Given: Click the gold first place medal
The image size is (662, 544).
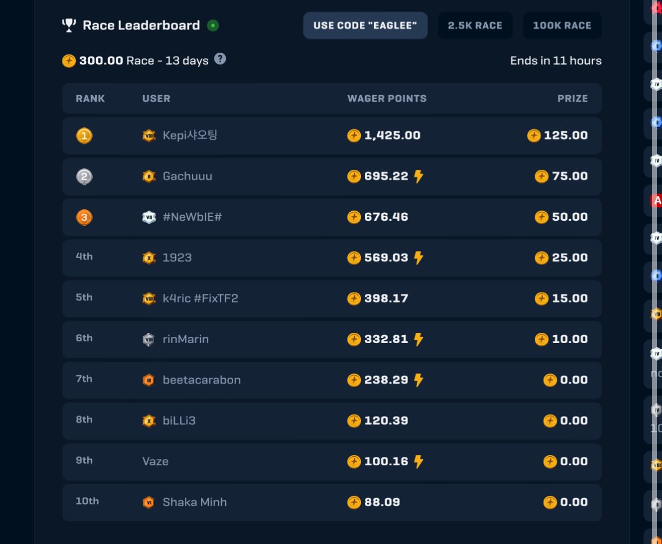Looking at the screenshot, I should click(84, 136).
